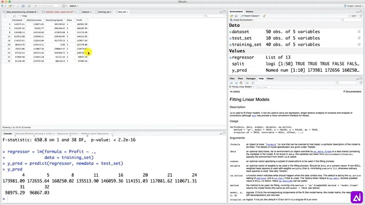Click the console working directory arrow icon
Screen dimensions: 365x205
click(112, 134)
